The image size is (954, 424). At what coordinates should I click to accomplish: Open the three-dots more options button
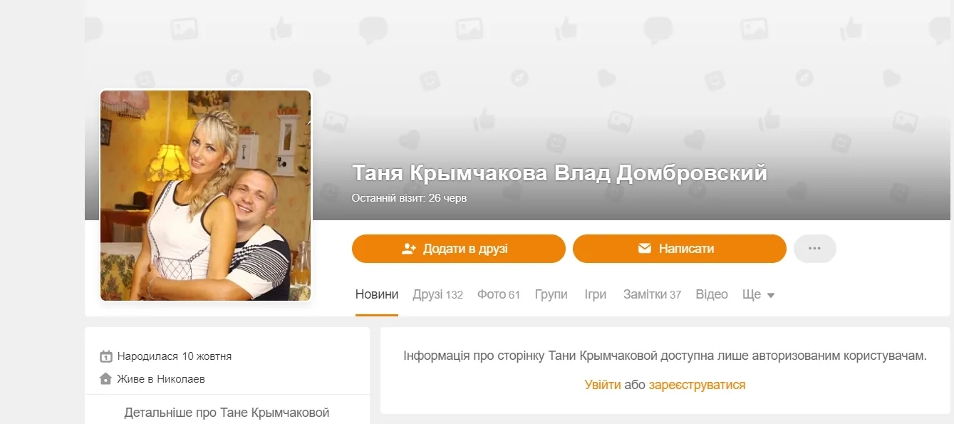click(815, 249)
